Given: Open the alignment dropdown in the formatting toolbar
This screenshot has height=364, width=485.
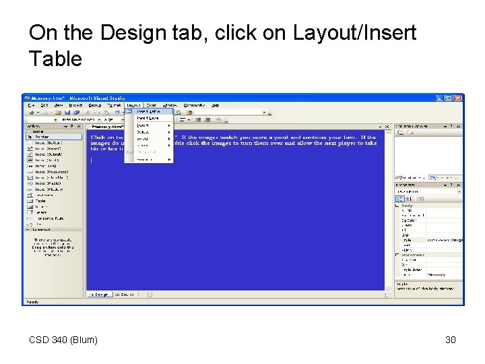Looking at the screenshot, I should click(x=189, y=120).
